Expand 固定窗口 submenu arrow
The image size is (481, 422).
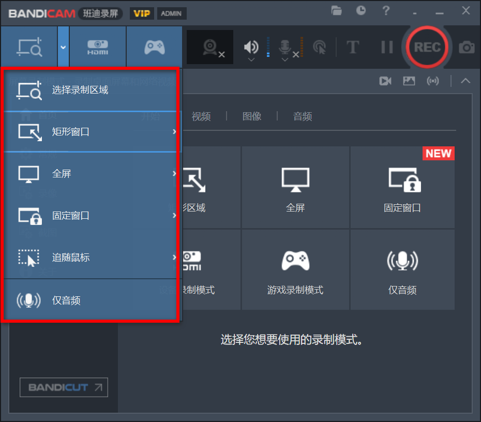click(x=174, y=216)
